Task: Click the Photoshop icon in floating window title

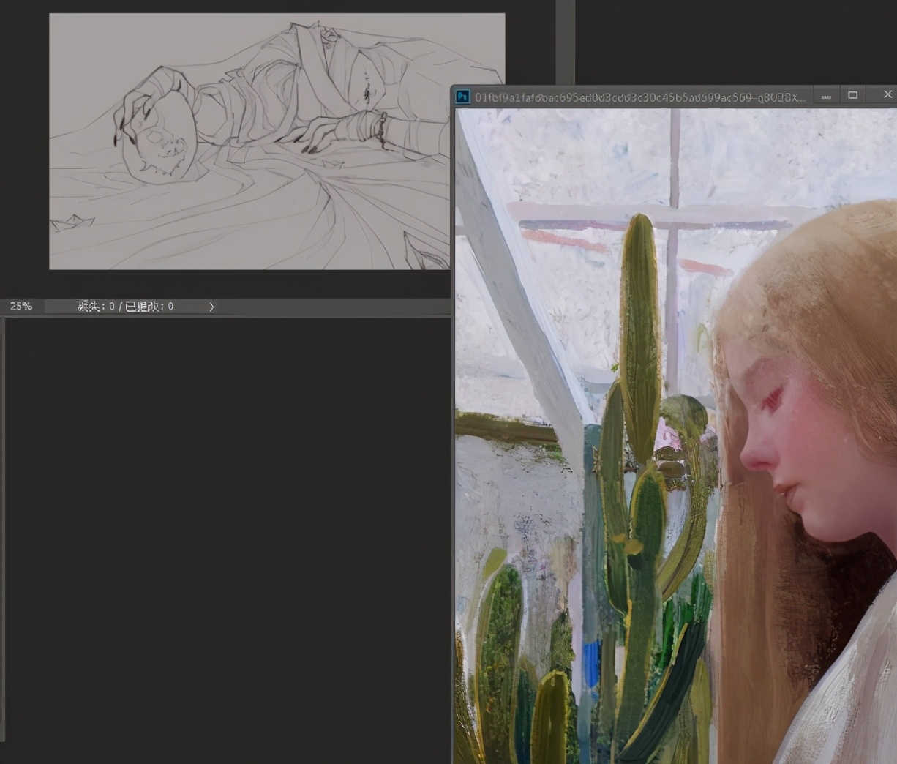Action: (x=462, y=97)
